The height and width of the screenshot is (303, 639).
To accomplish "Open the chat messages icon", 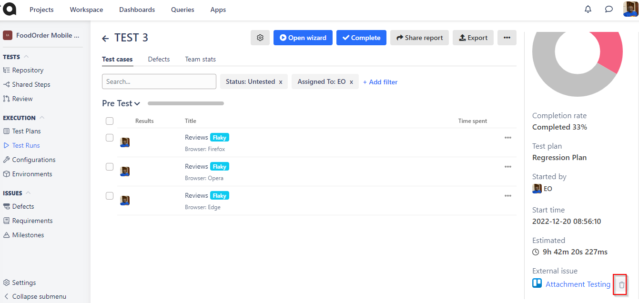I will [609, 9].
